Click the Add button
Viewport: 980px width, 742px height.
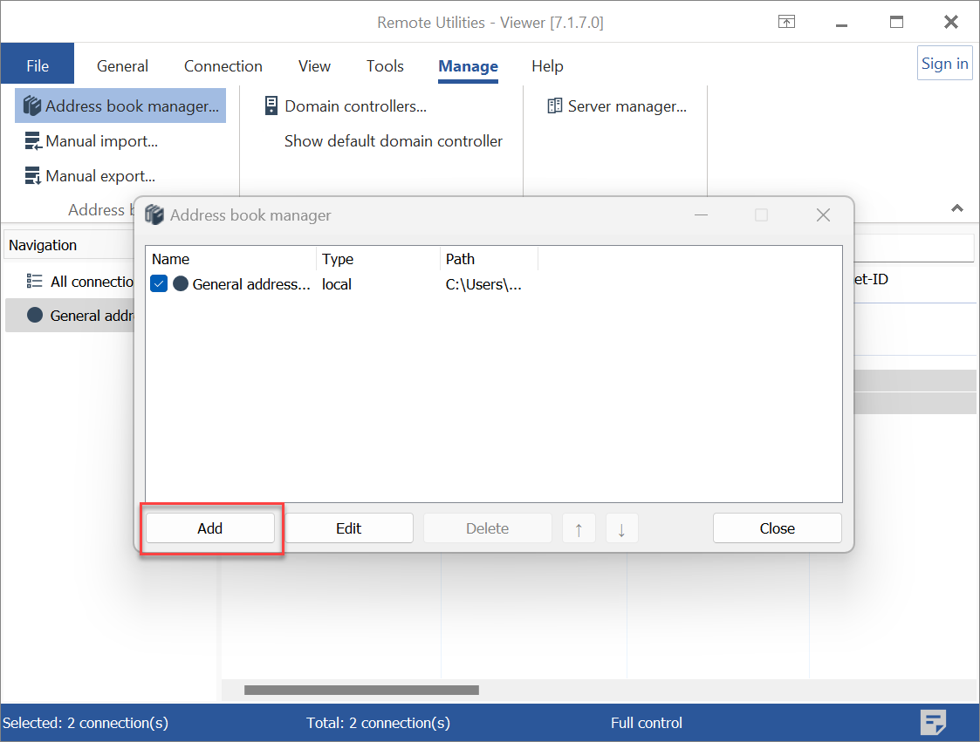[x=210, y=528]
